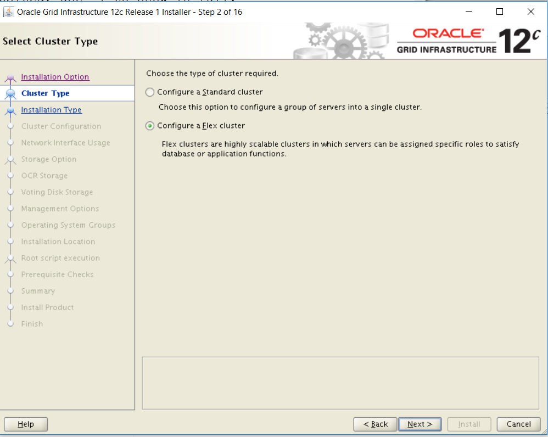This screenshot has width=548, height=437.
Task: Click the Prerequisite Checks step label
Action: coord(57,274)
